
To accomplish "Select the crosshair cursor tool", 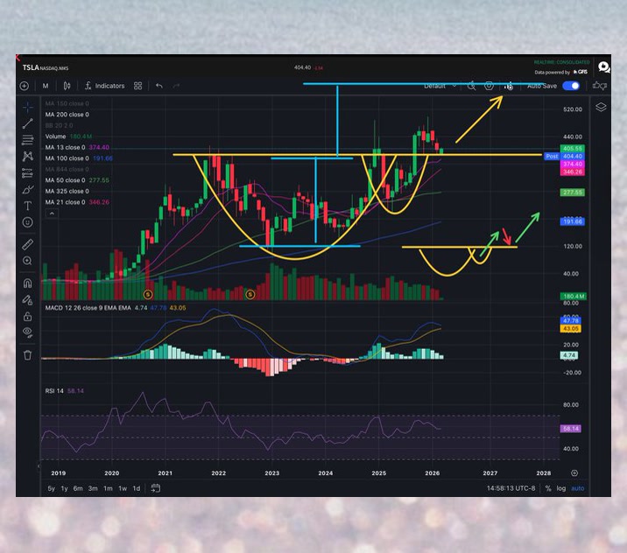I will click(x=28, y=107).
